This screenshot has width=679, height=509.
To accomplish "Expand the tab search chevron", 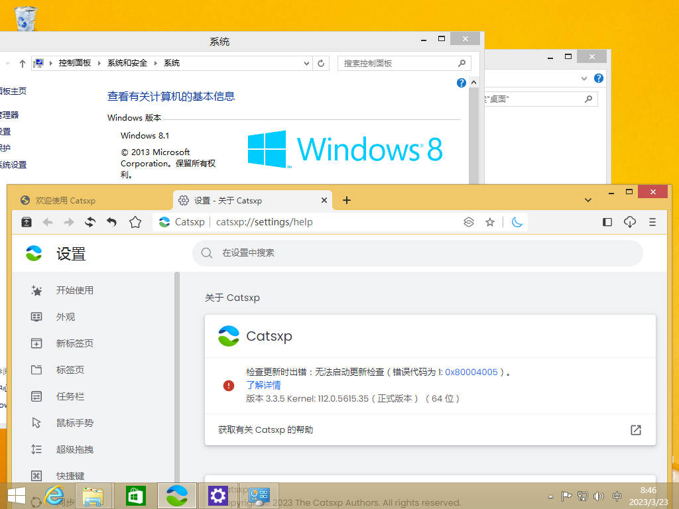I will 588,200.
